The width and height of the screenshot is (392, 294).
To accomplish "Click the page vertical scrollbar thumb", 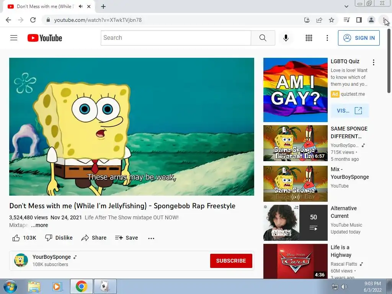I will pyautogui.click(x=389, y=61).
